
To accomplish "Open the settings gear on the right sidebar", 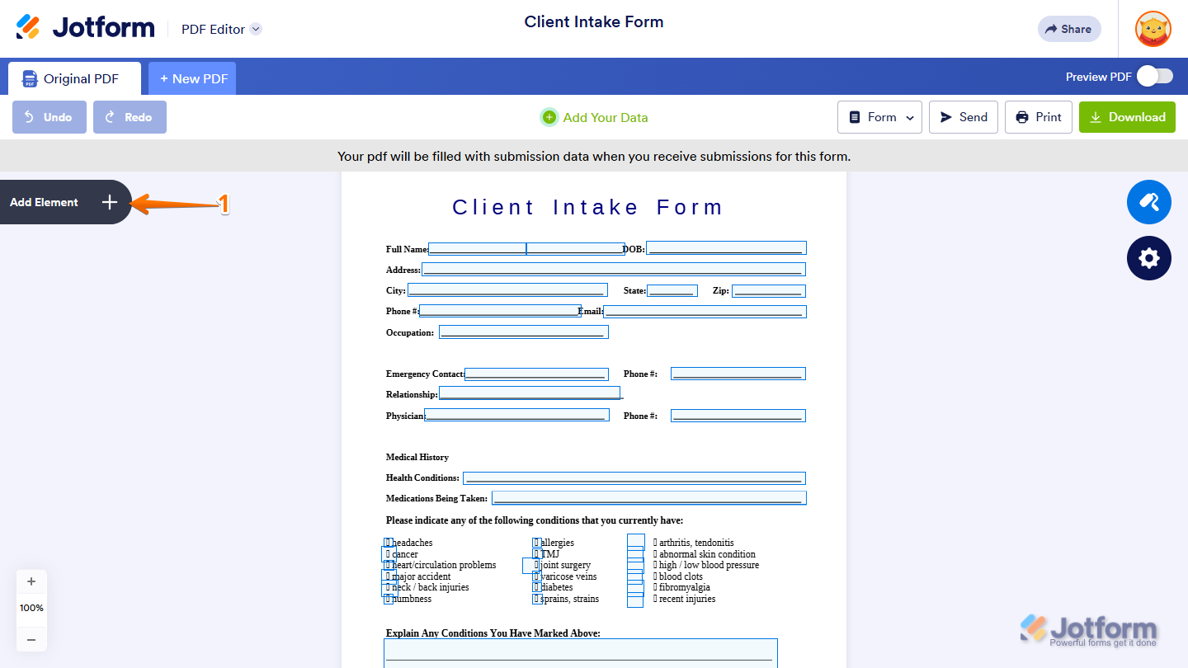I will 1148,258.
